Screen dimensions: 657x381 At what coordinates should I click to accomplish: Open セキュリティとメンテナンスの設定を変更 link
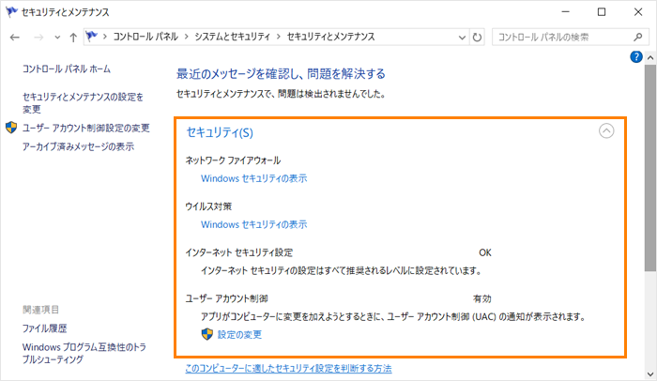(x=83, y=103)
